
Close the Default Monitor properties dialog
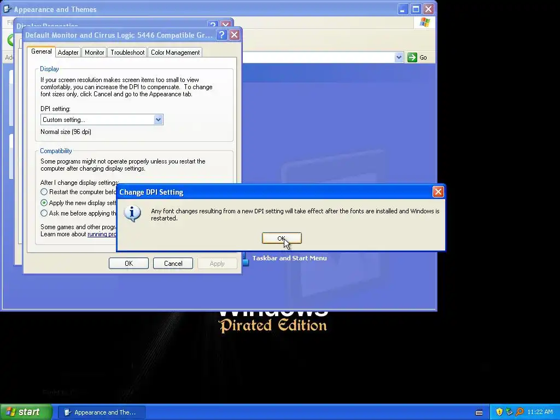click(234, 34)
